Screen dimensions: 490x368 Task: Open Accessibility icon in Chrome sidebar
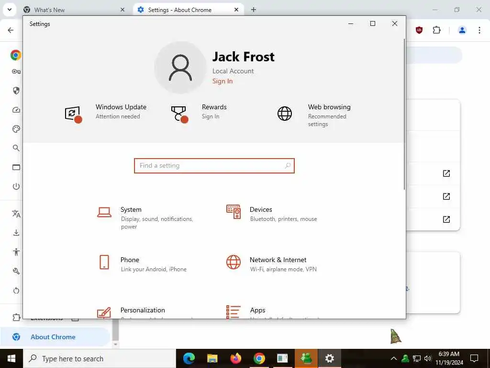16,252
